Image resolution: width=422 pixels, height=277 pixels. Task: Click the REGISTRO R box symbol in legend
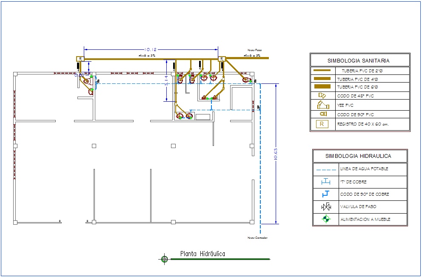tap(322, 123)
